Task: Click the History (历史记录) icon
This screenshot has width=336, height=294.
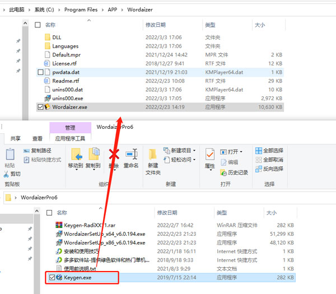Action: click(223, 172)
